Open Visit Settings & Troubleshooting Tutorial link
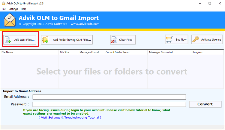The image size is (225, 130). coord(70,117)
